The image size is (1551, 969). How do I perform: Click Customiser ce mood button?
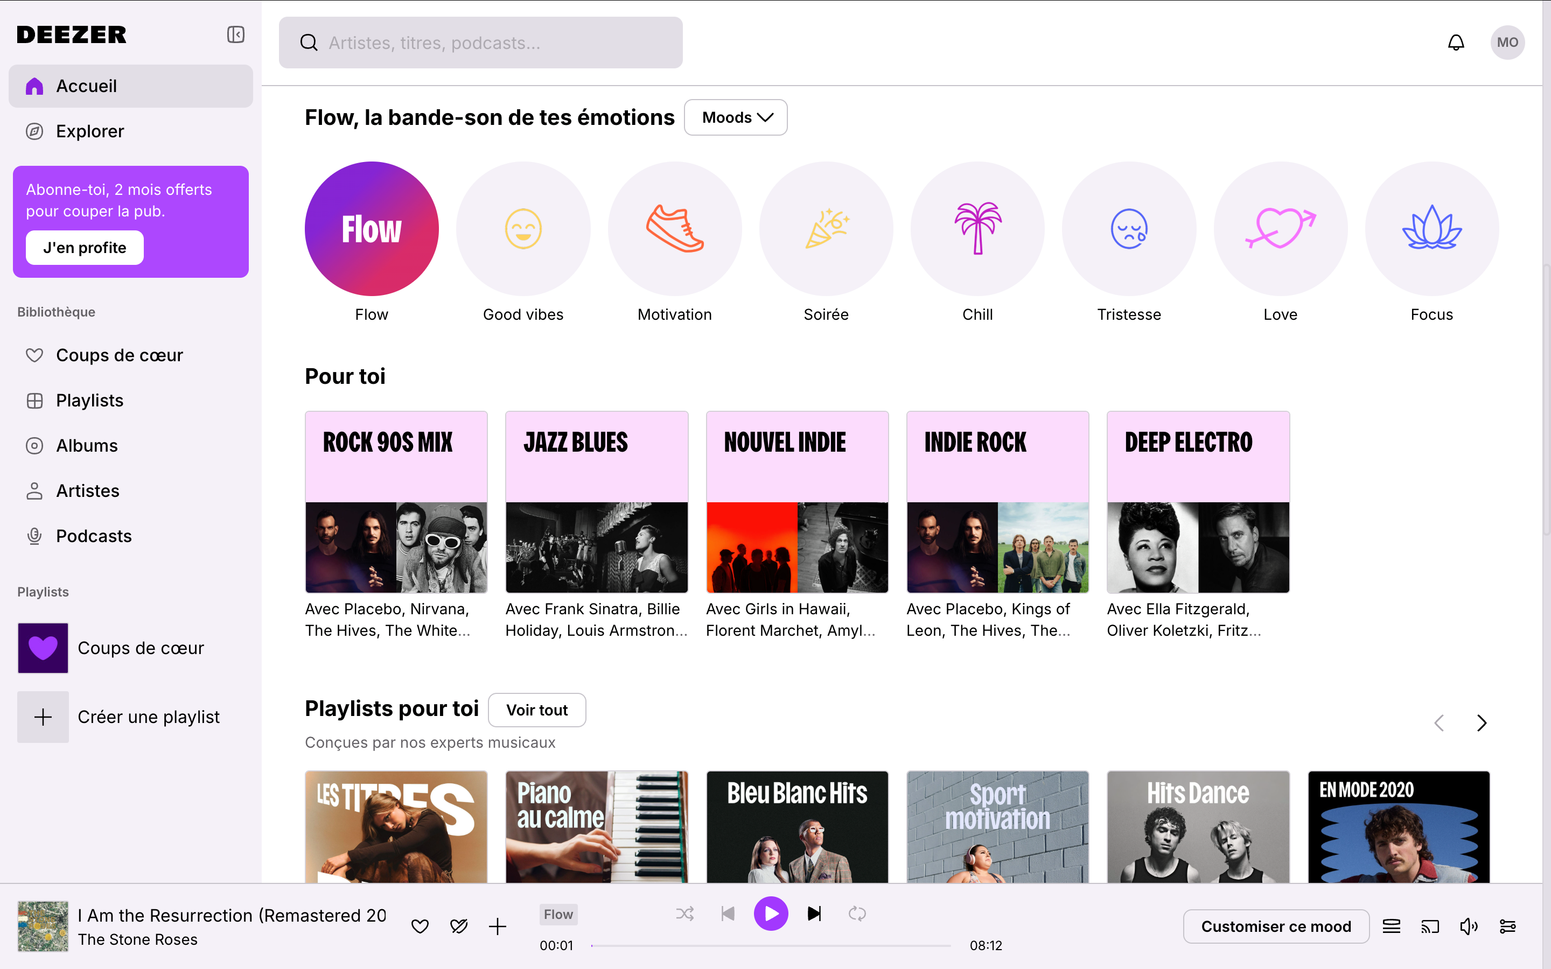(x=1276, y=926)
